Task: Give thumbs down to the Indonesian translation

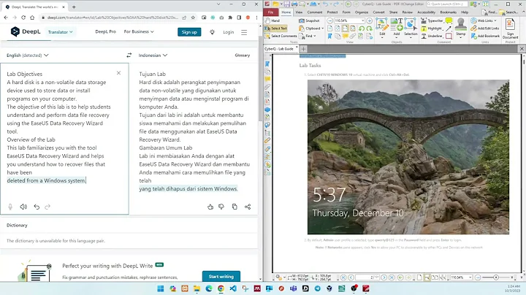Action: (x=221, y=207)
